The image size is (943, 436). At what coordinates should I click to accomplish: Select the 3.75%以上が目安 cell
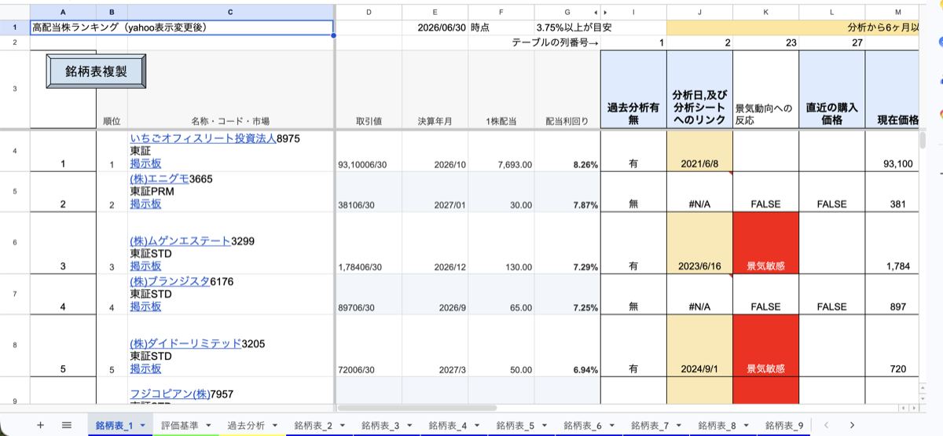567,27
